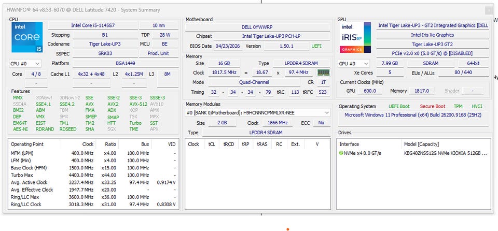Click the green check icon beside NVMe drive
Screen dimensions: 498x231
click(x=341, y=153)
